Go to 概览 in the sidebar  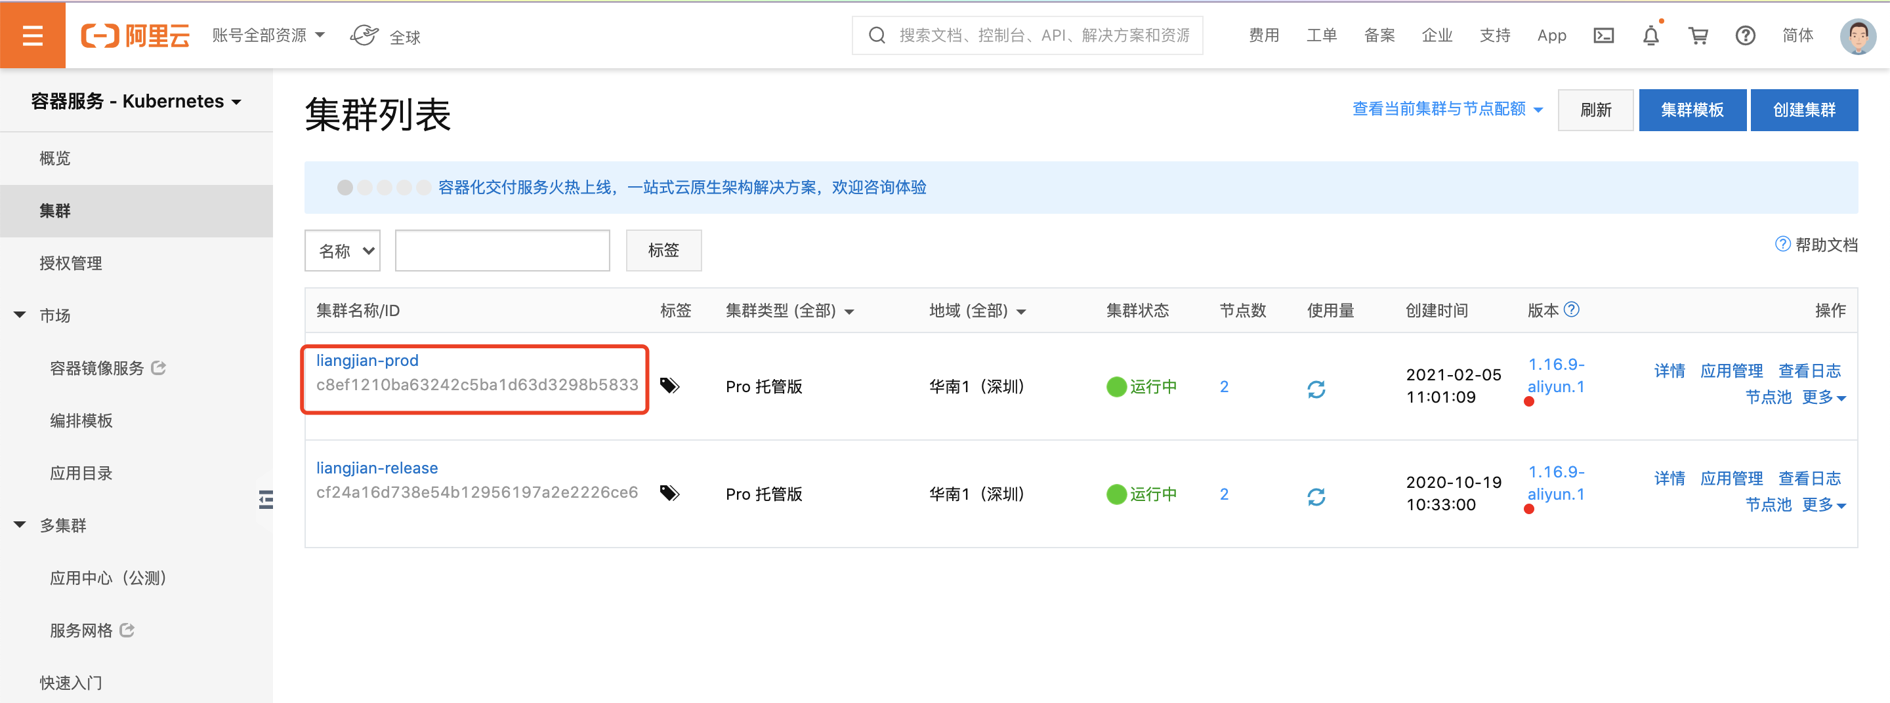tap(55, 158)
